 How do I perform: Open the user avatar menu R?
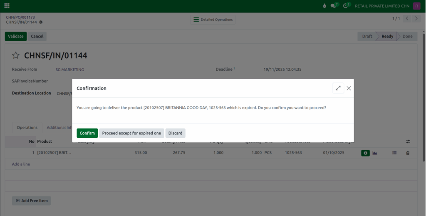point(416,6)
